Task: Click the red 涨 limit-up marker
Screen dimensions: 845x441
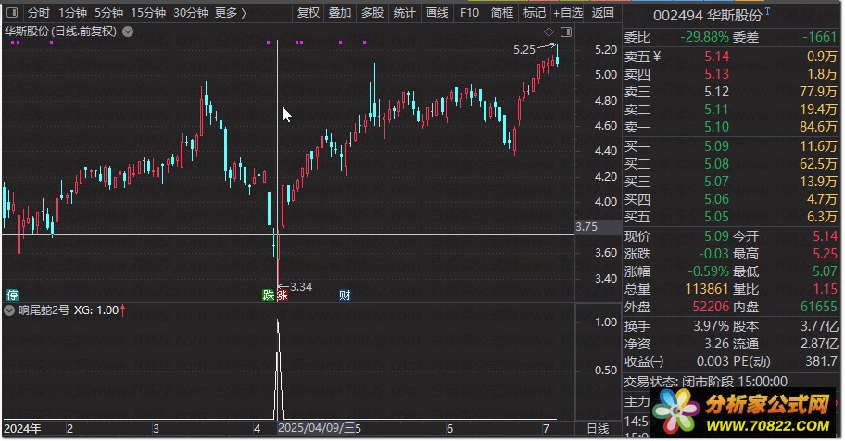Action: 282,295
